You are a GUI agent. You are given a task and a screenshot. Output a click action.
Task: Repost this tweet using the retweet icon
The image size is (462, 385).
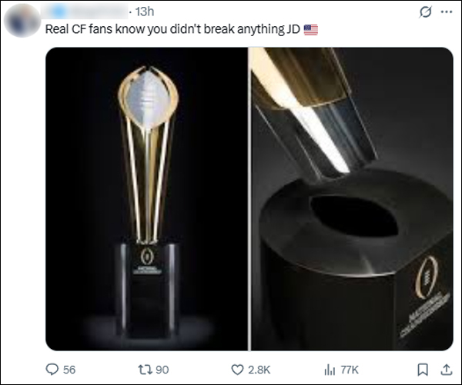click(142, 369)
